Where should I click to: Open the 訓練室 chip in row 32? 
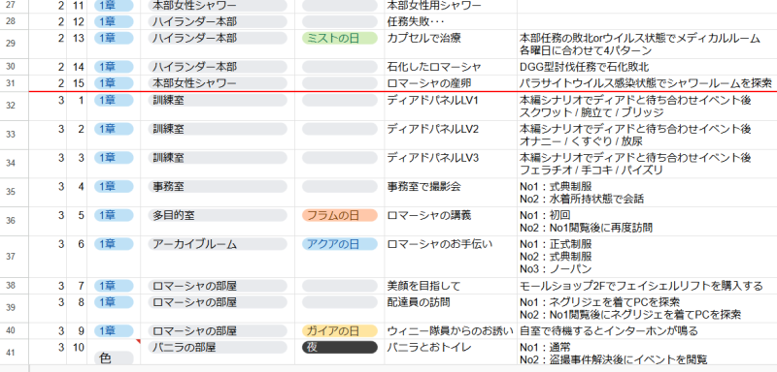218,101
